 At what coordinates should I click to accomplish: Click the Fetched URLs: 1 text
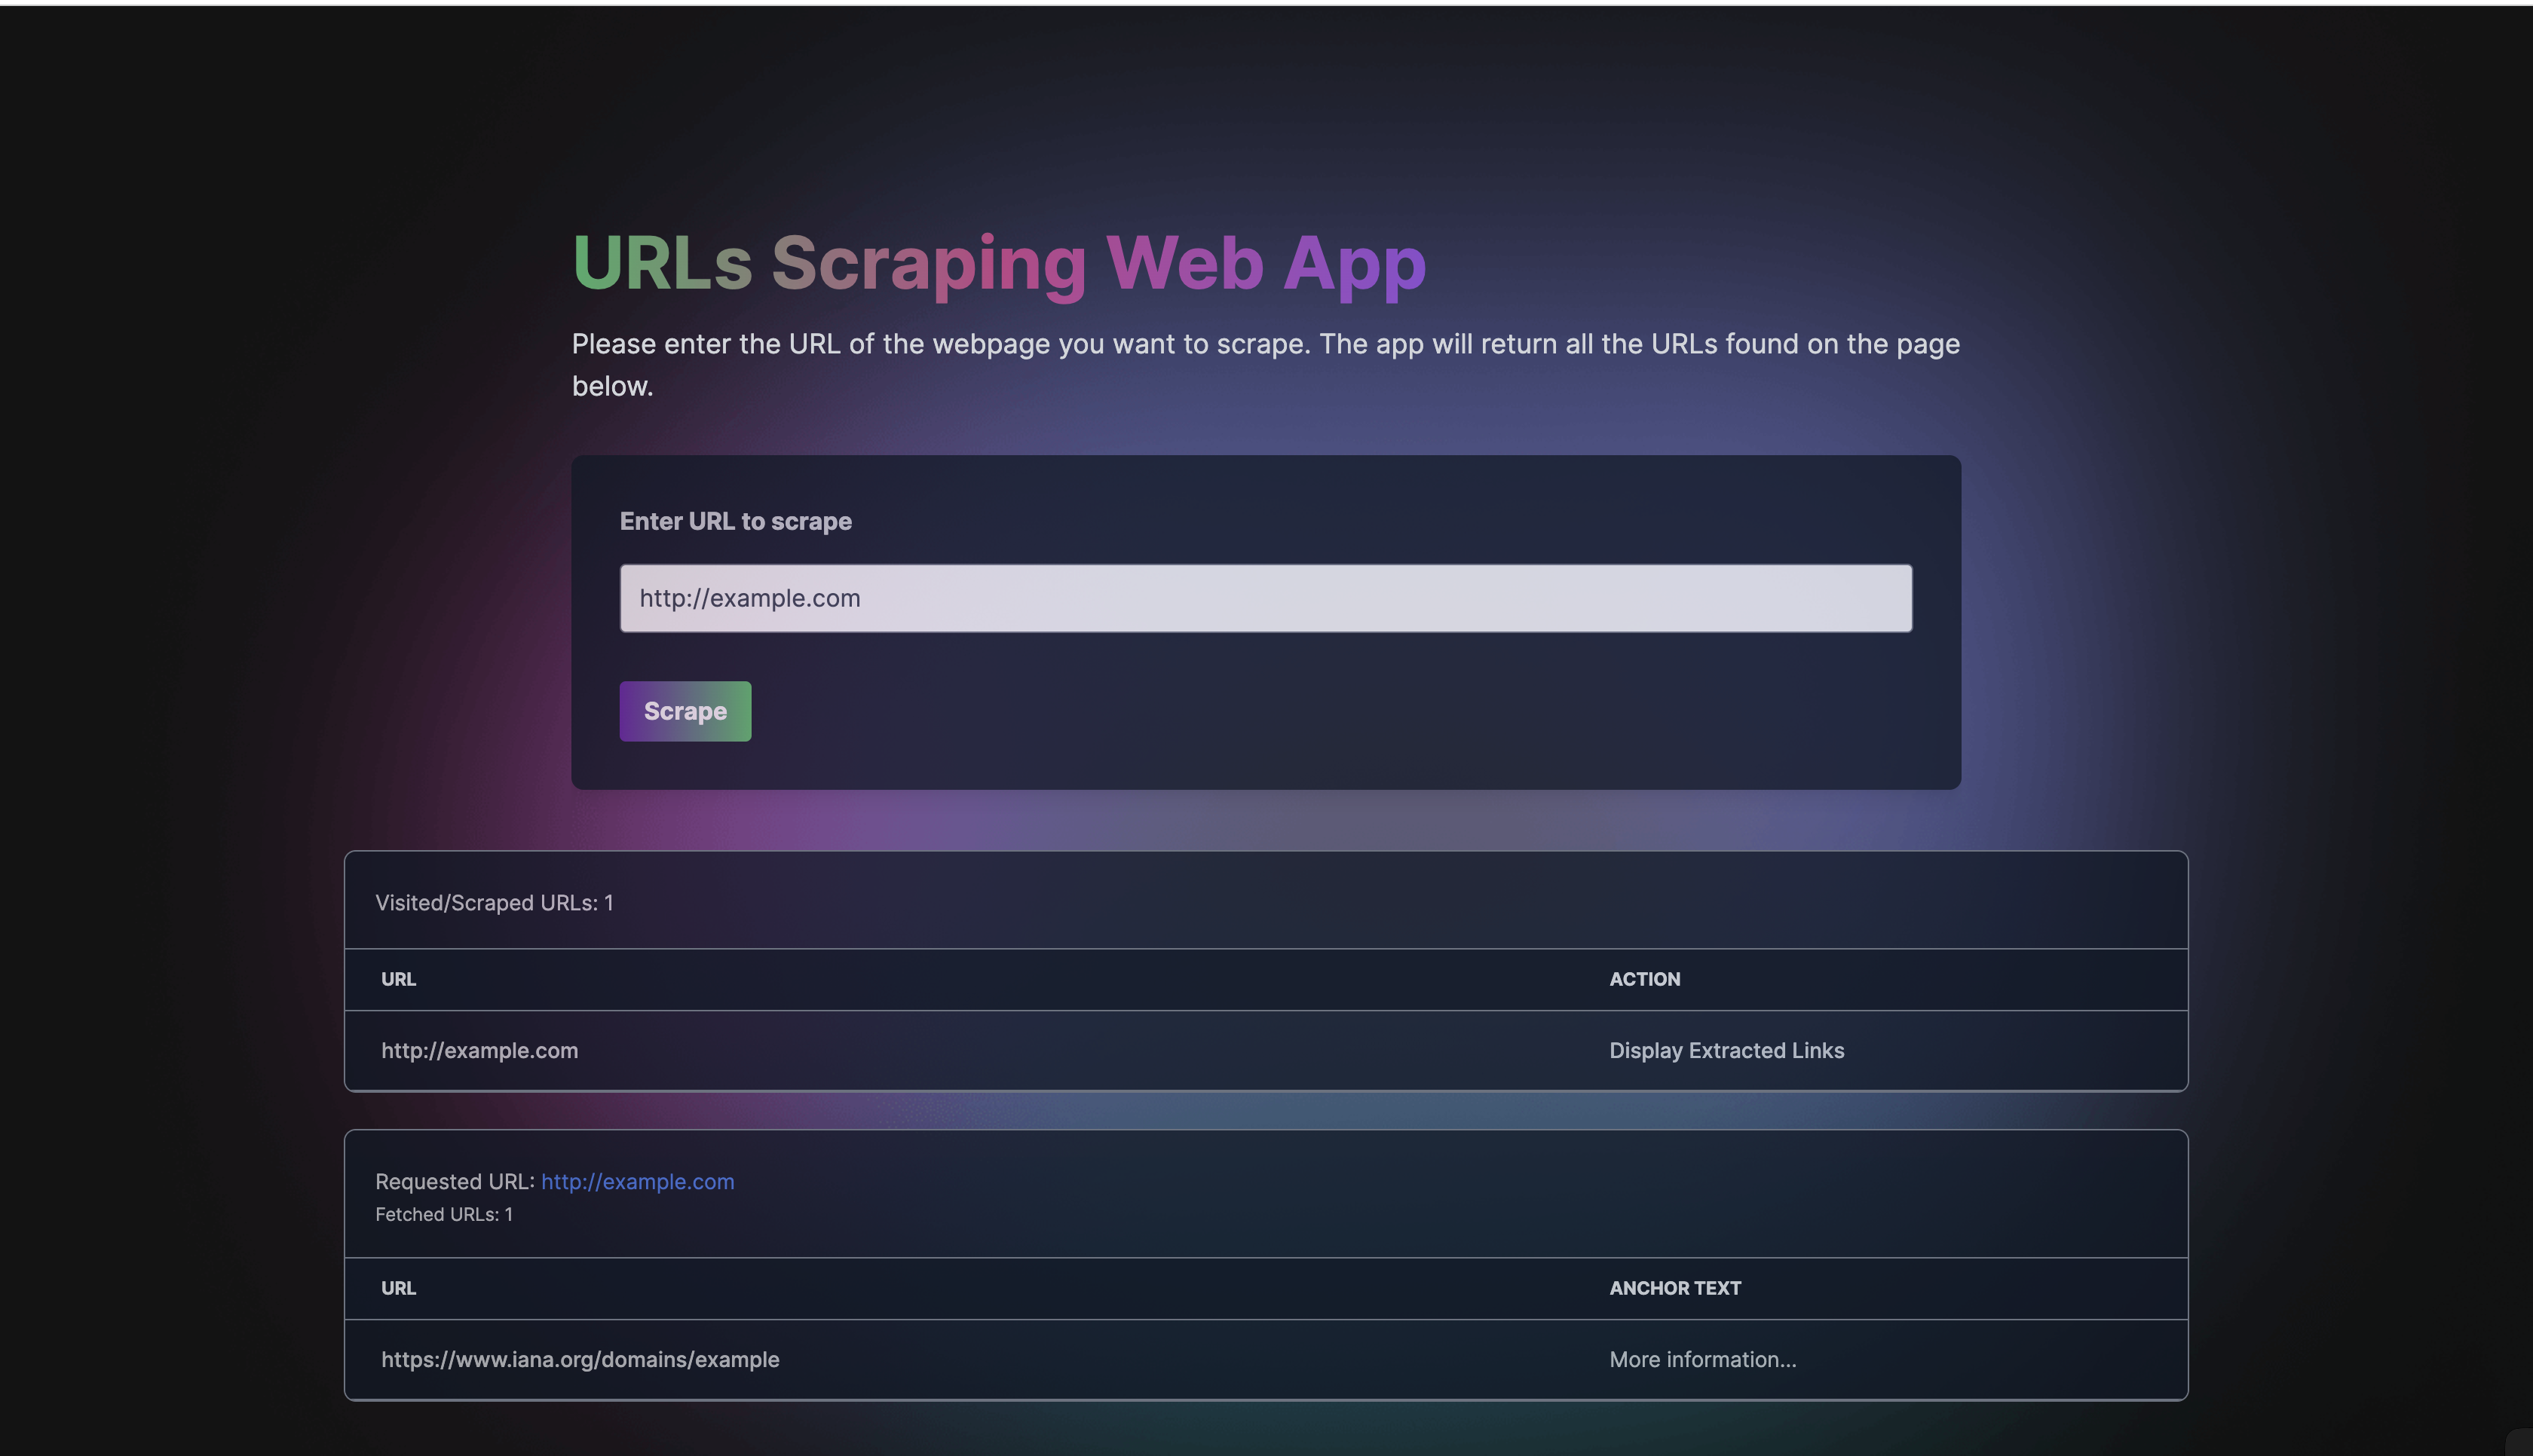[x=444, y=1214]
